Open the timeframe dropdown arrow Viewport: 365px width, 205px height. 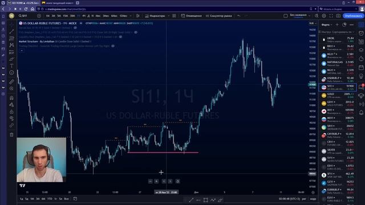click(x=131, y=16)
